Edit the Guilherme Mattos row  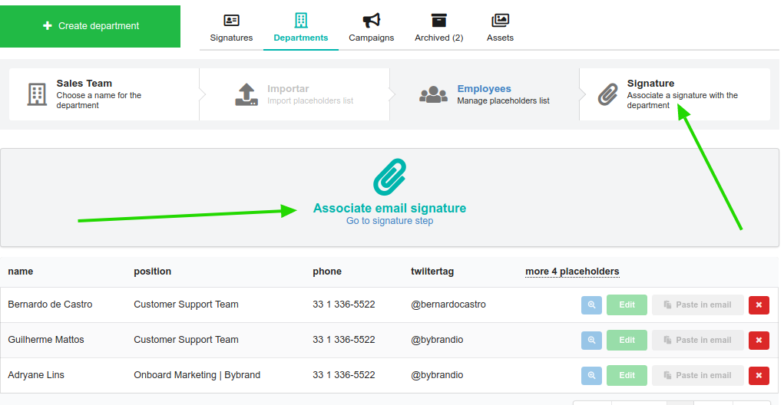point(627,340)
